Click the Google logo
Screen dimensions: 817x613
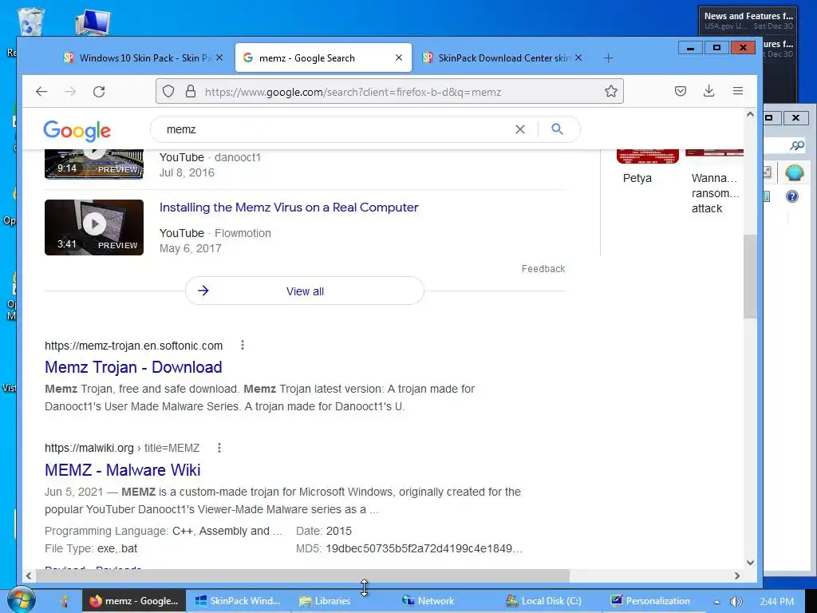click(77, 131)
